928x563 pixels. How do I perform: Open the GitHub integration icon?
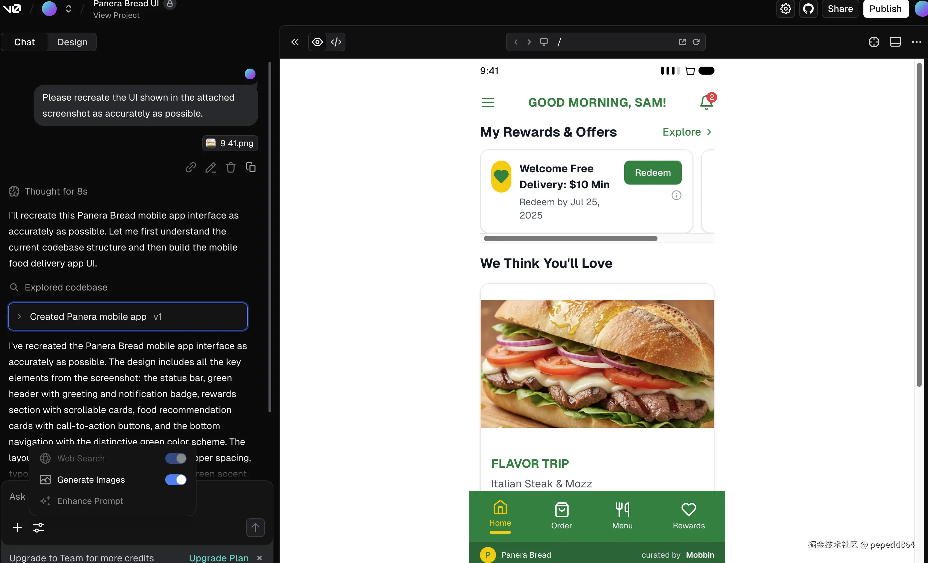click(x=808, y=9)
